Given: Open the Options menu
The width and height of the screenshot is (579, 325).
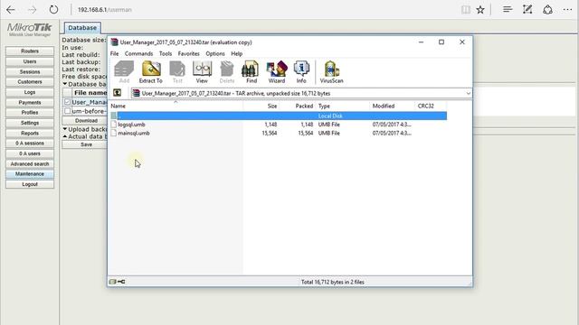Looking at the screenshot, I should pos(215,53).
